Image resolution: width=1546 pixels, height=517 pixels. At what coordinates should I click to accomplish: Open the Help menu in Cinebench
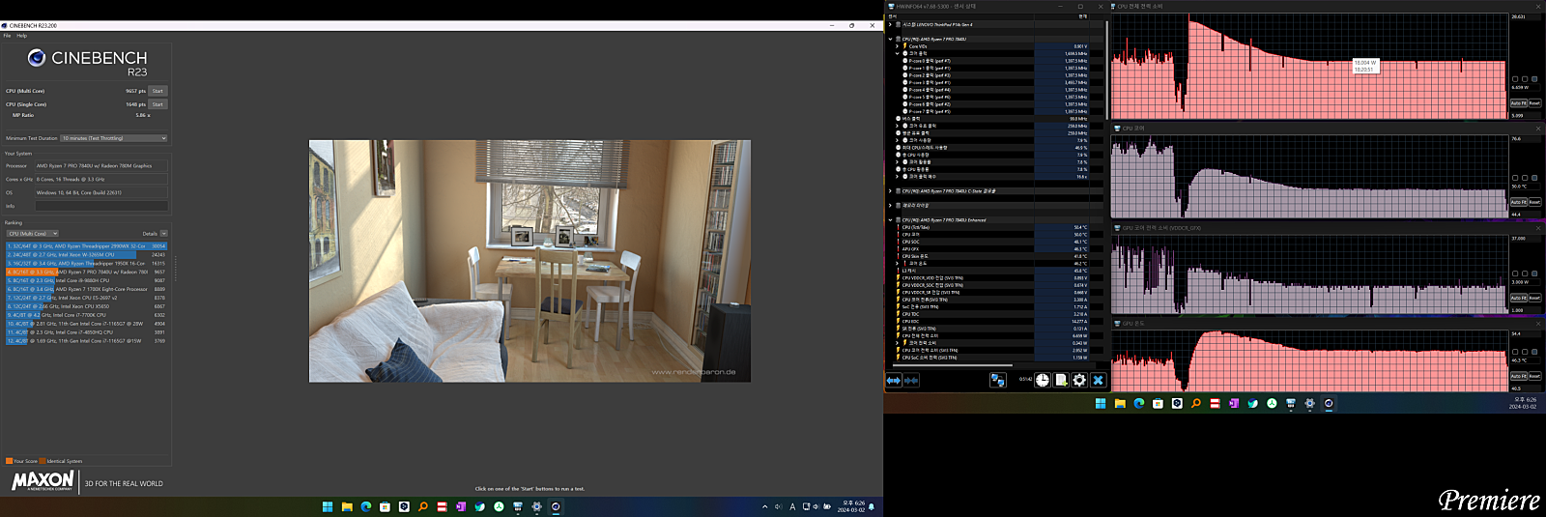click(22, 36)
